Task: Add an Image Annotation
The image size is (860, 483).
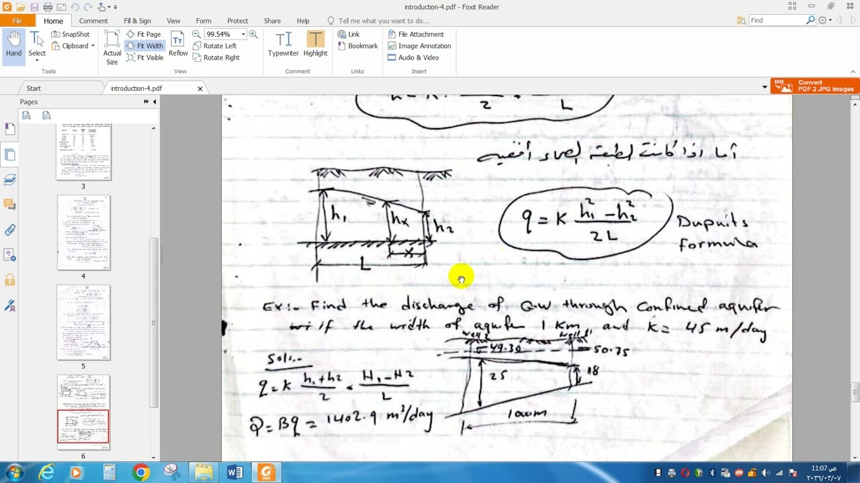Action: click(x=419, y=46)
